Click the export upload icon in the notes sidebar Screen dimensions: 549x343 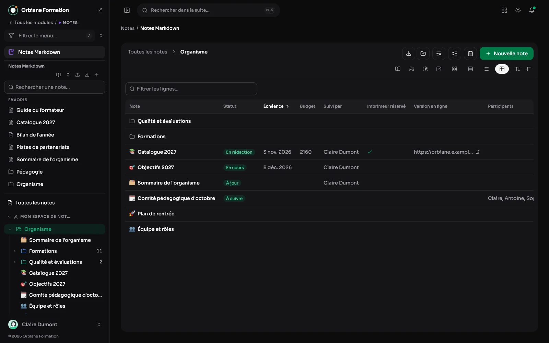[x=78, y=75]
